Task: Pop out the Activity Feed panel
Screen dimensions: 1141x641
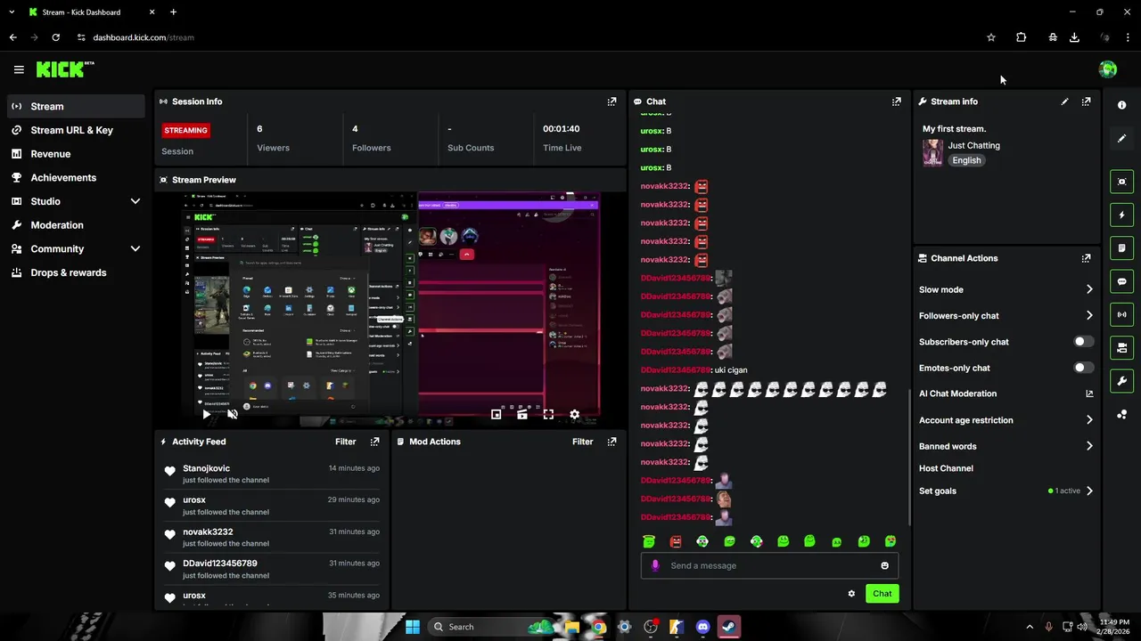Action: tap(374, 442)
